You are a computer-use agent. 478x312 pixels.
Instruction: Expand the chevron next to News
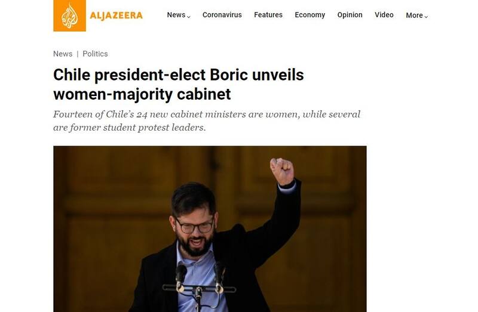click(x=188, y=17)
